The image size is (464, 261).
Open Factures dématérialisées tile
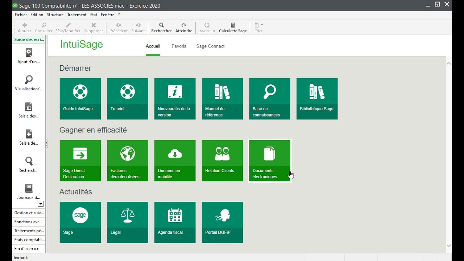(128, 161)
